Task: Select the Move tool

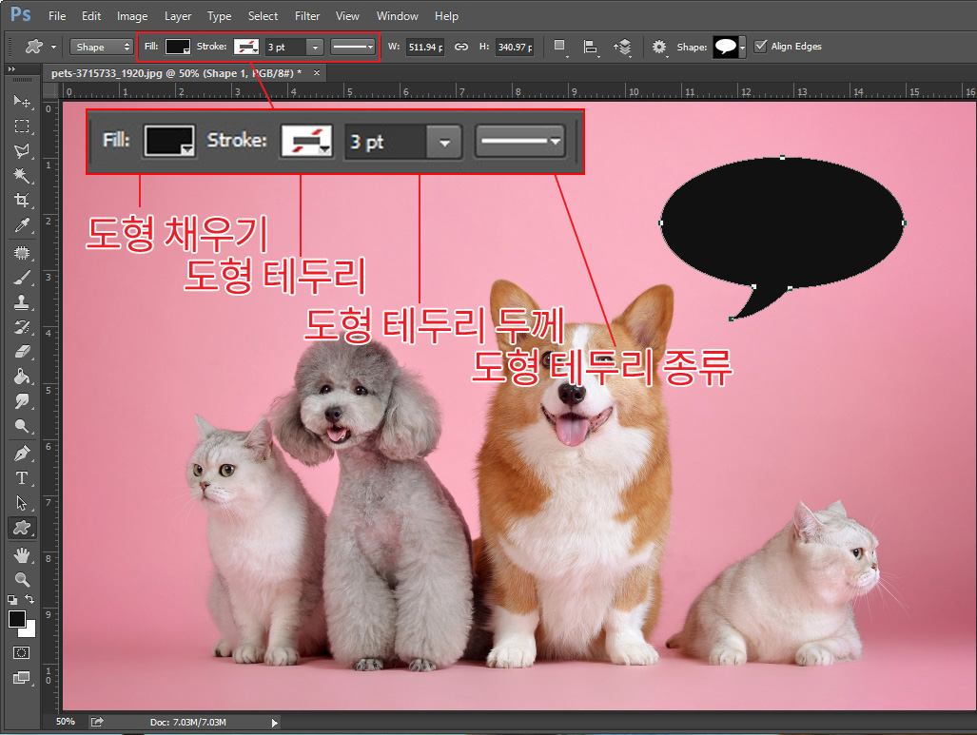Action: (x=22, y=103)
